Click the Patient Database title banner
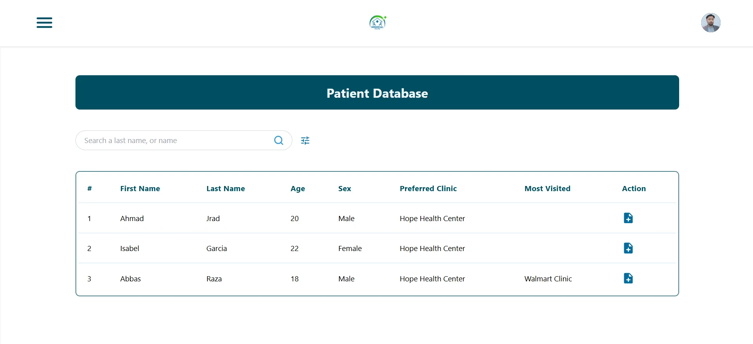The image size is (753, 344). coord(377,93)
